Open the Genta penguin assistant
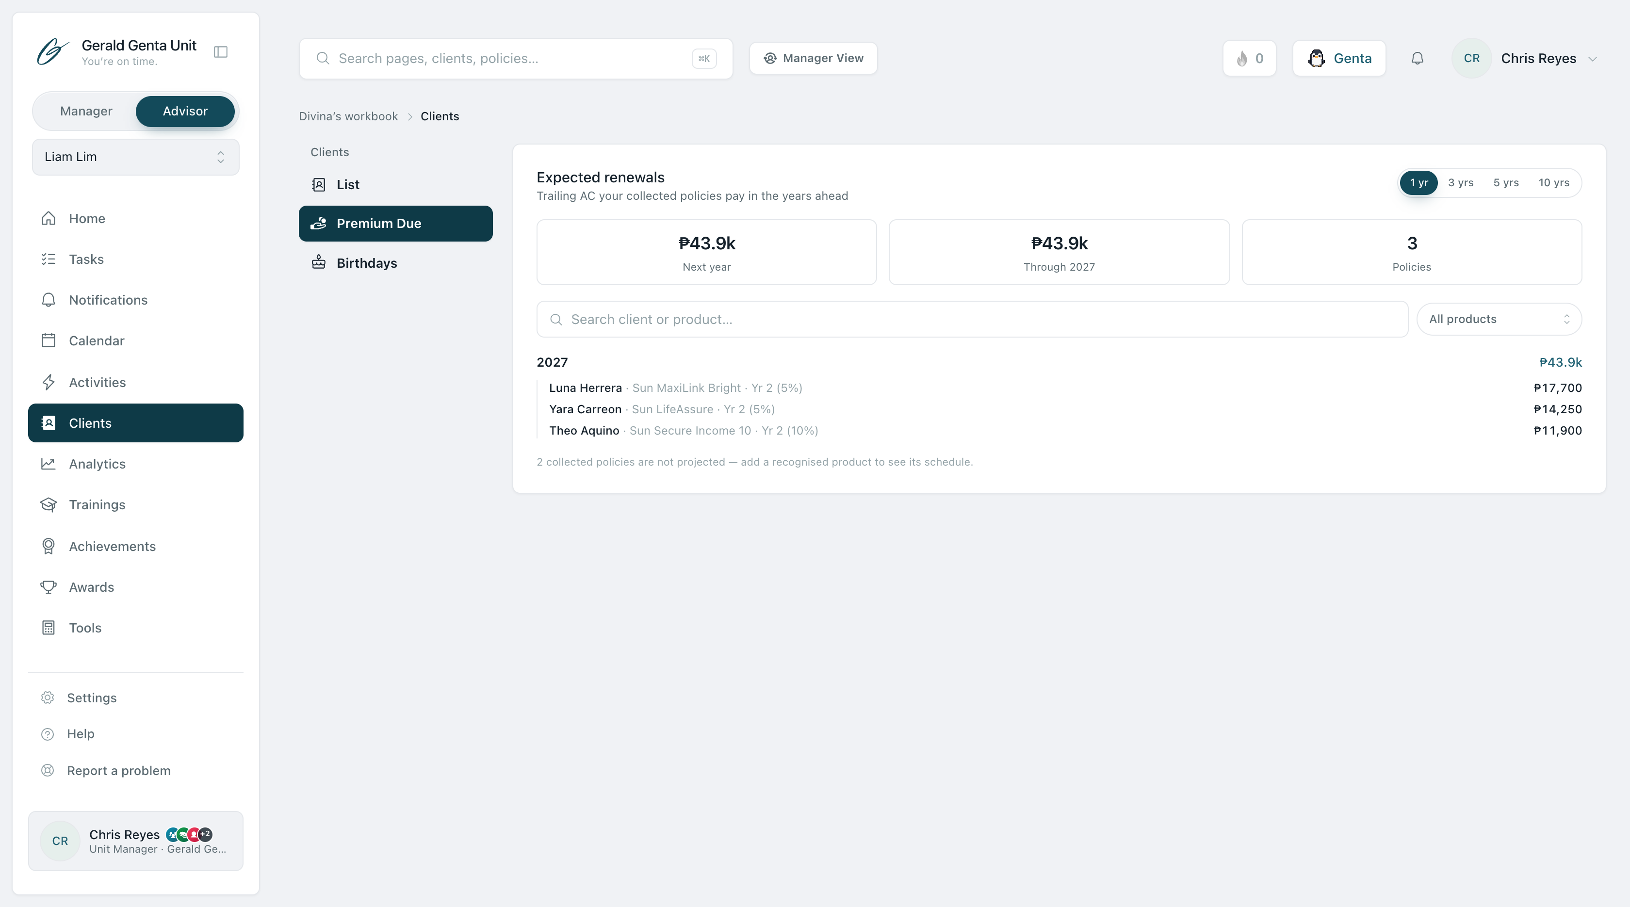This screenshot has height=907, width=1630. (x=1339, y=58)
